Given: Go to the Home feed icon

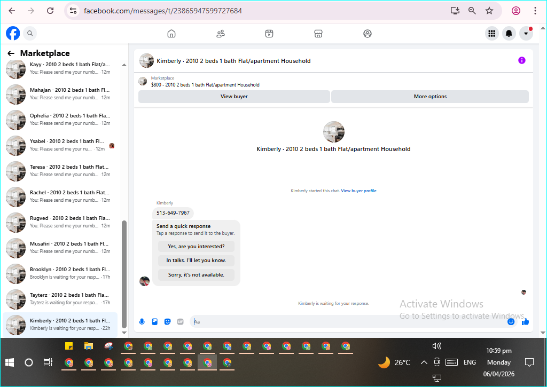Looking at the screenshot, I should coord(171,34).
